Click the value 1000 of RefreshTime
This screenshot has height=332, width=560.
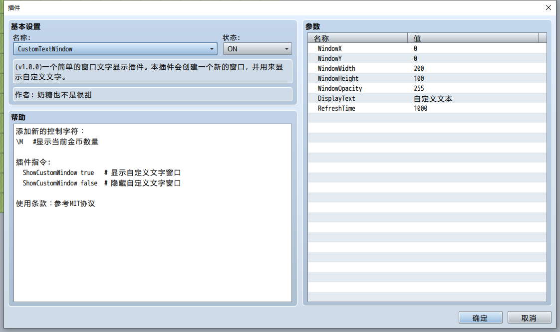coord(421,108)
